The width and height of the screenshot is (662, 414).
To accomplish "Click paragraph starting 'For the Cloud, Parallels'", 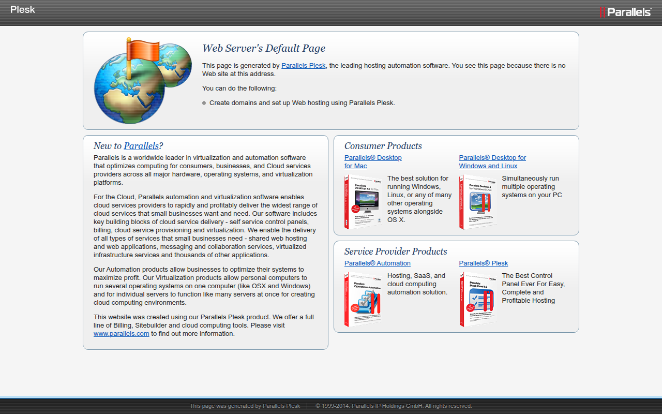I will (205, 226).
